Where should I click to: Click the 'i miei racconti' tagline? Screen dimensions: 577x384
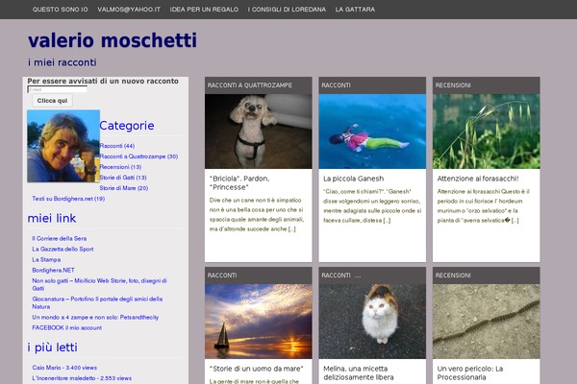click(x=63, y=62)
